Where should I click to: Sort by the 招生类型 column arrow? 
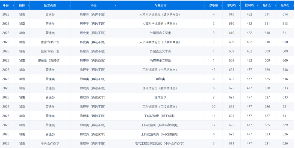(x=70, y=5)
